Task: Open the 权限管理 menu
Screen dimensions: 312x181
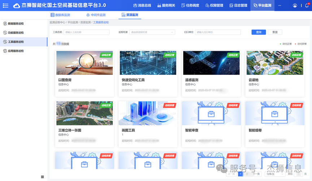Action: (x=214, y=5)
